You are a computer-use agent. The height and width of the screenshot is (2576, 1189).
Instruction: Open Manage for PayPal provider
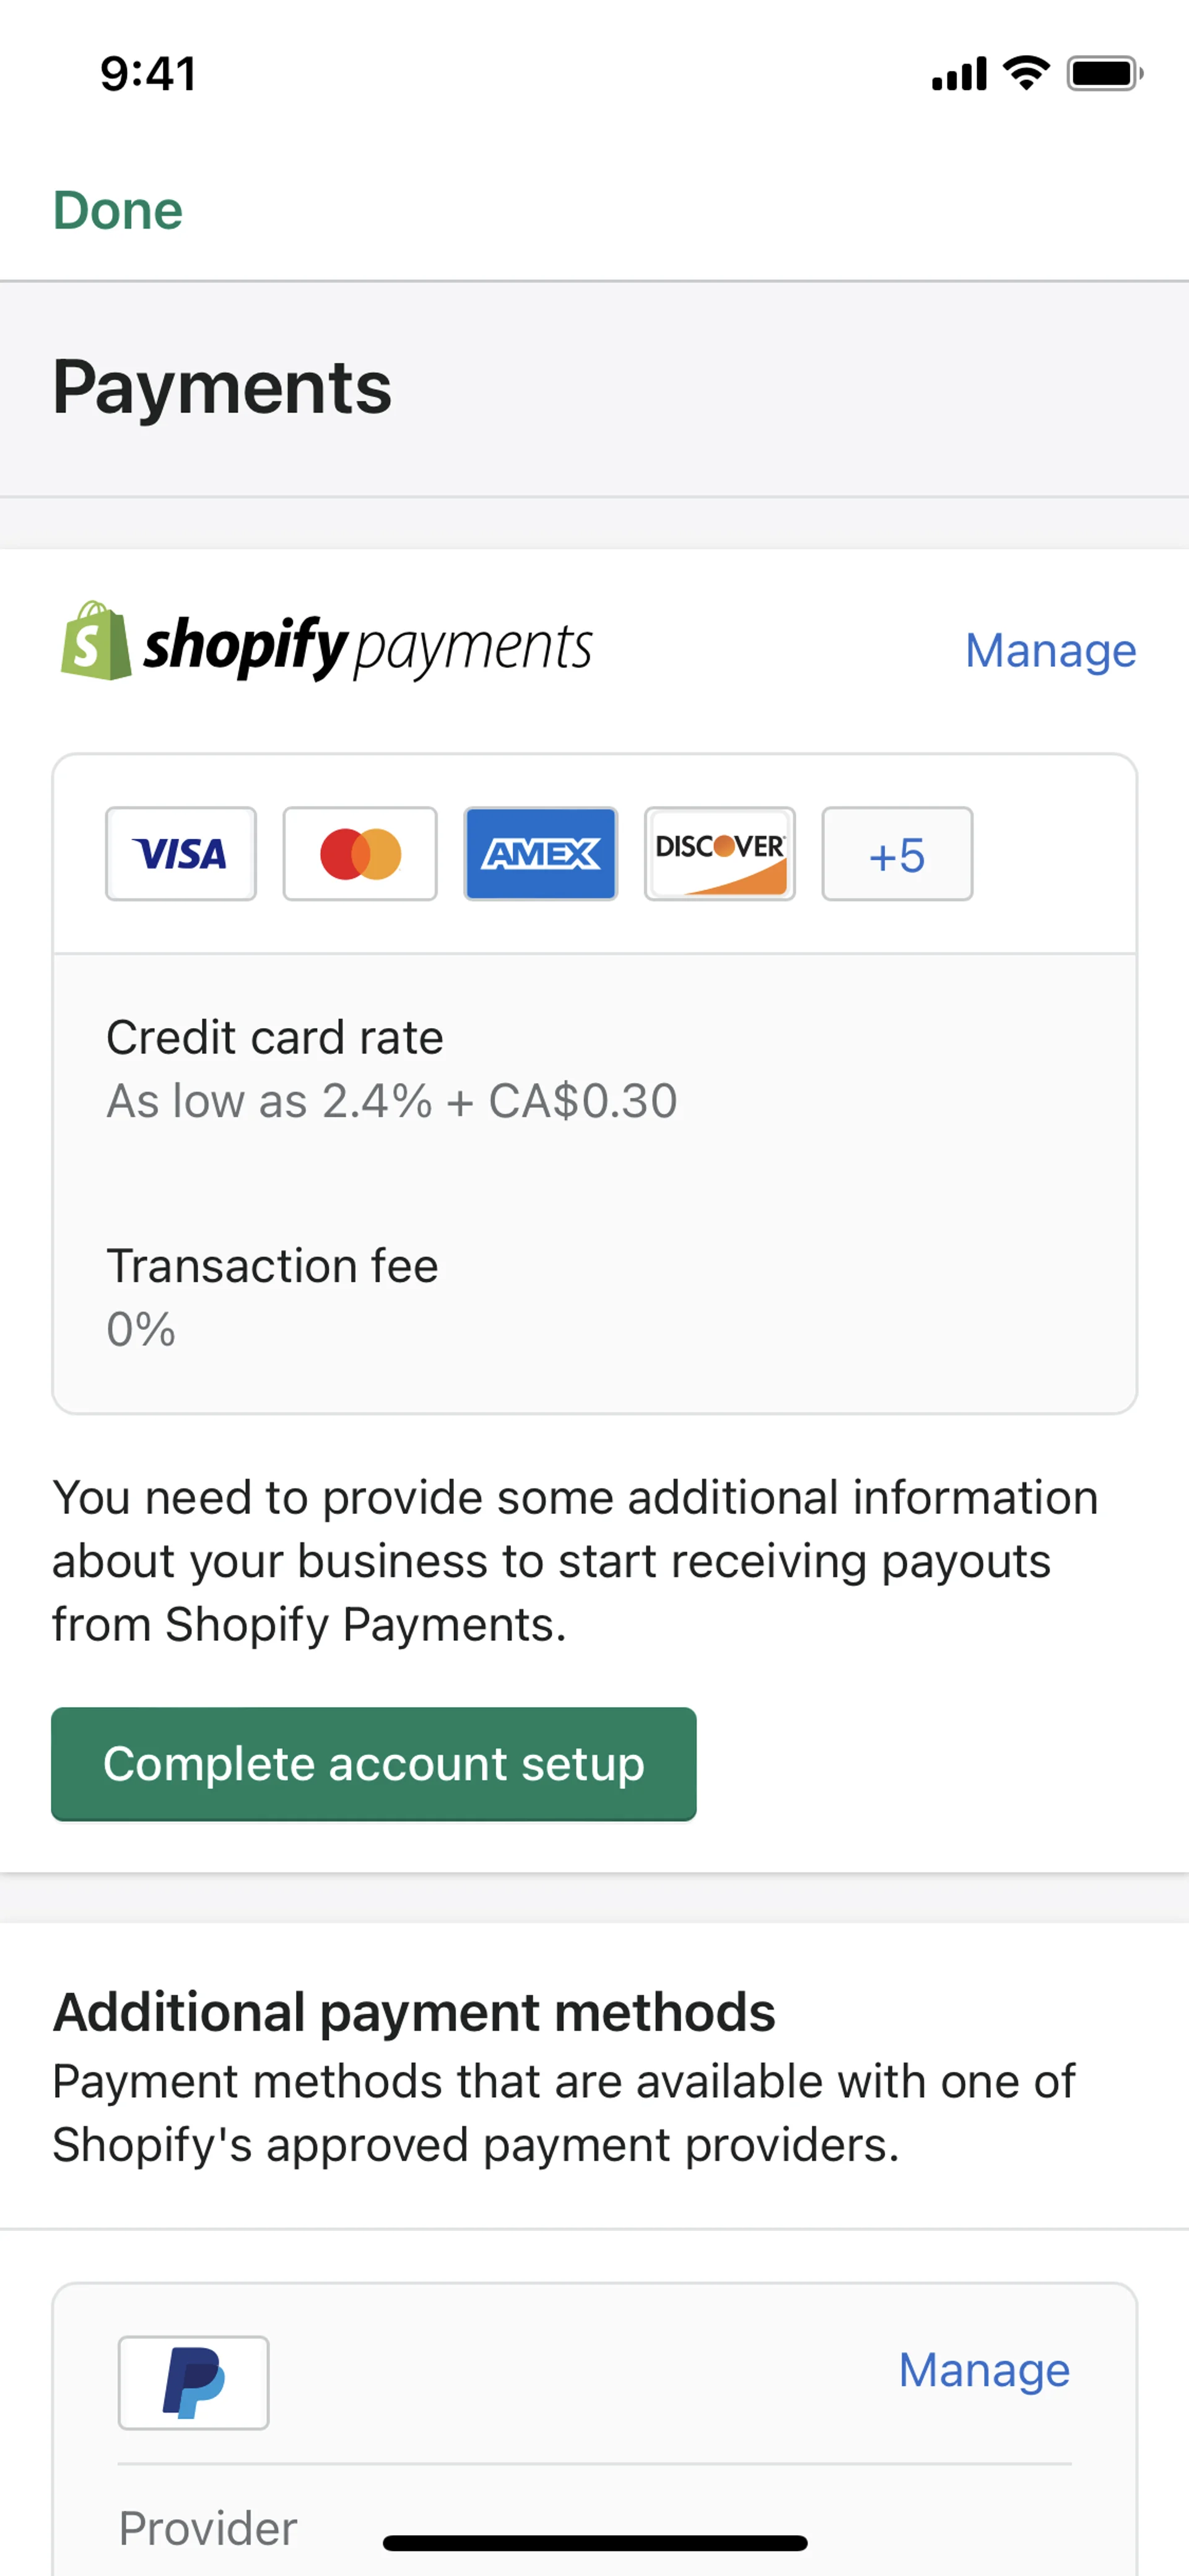point(983,2369)
